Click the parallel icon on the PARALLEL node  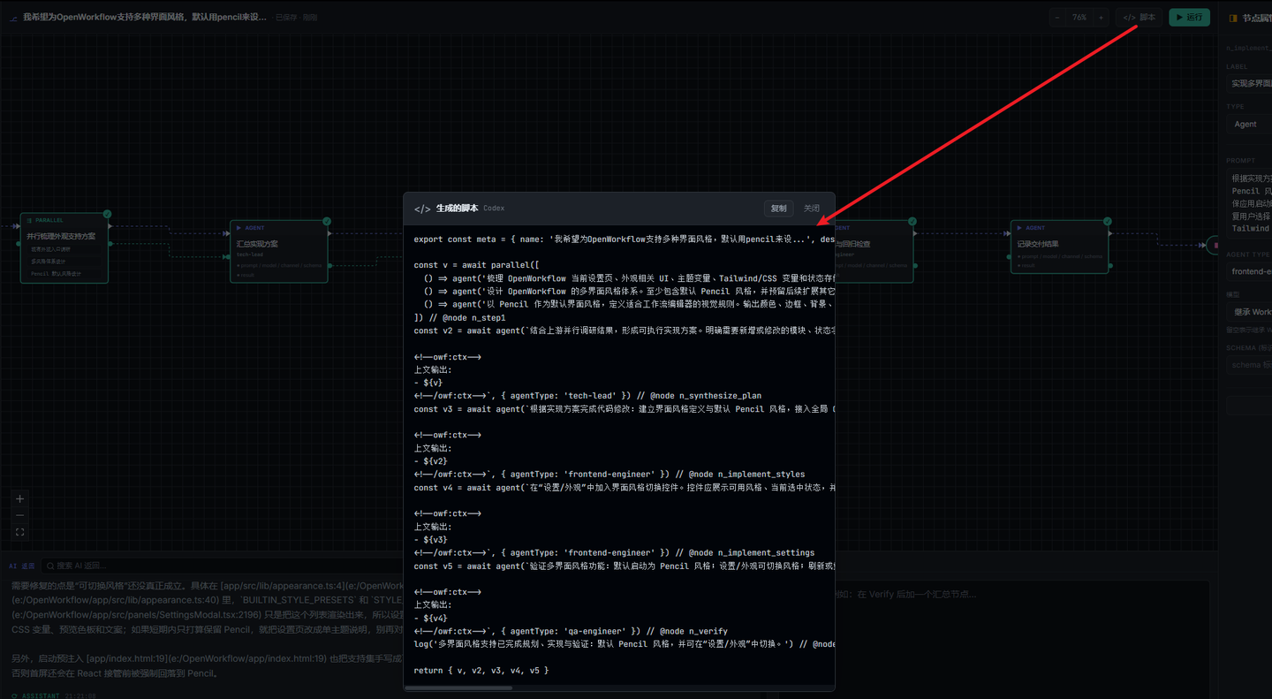(x=30, y=220)
